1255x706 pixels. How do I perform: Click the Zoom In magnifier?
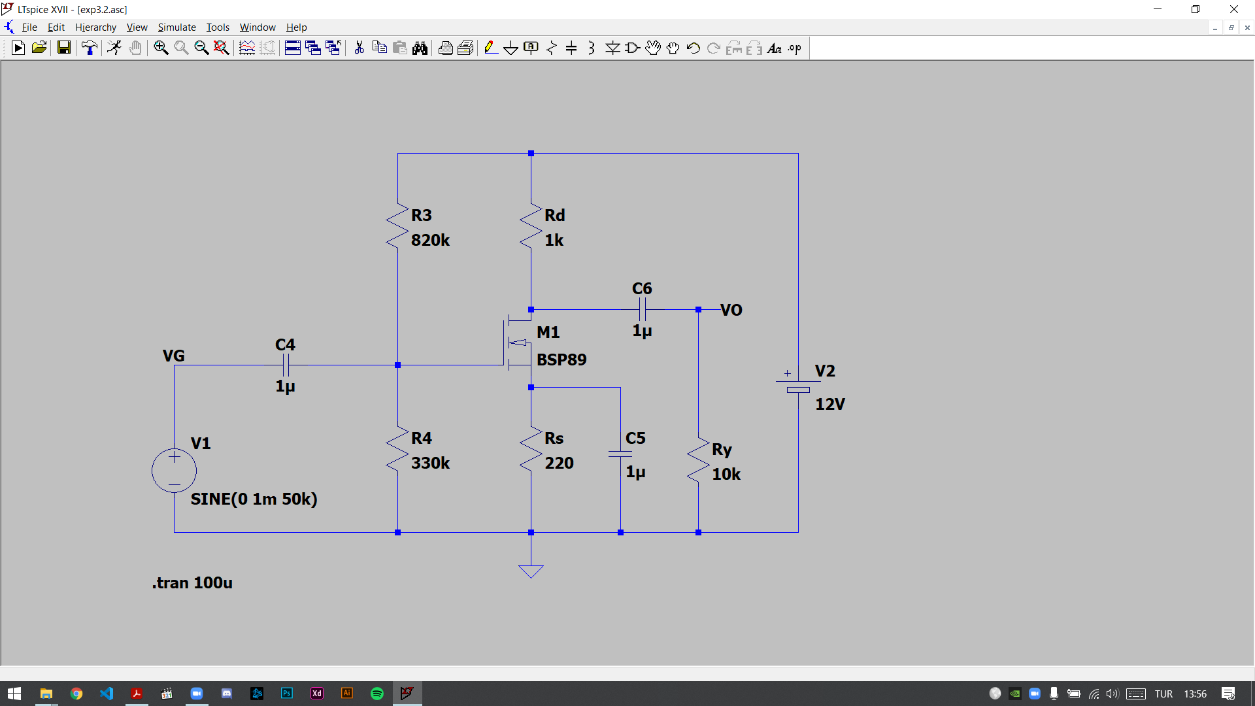tap(161, 48)
